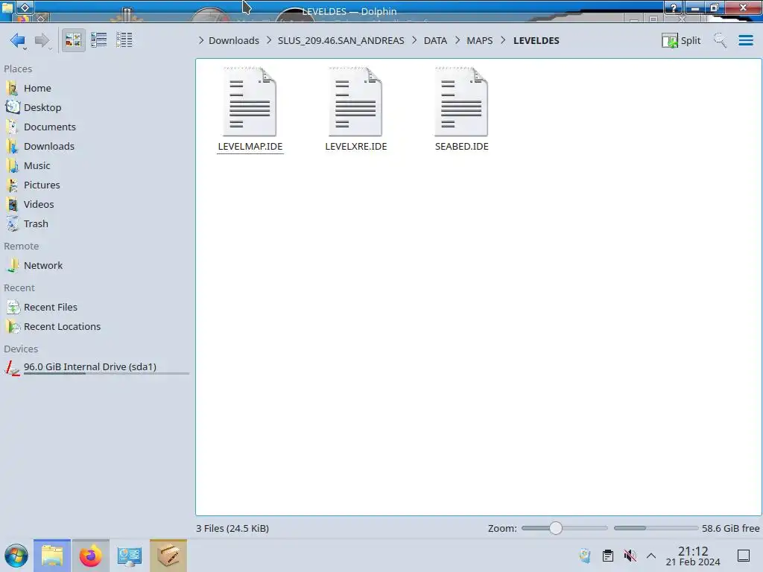Screen dimensions: 763x572
Task: Adjust the Zoom slider handle
Action: pos(555,528)
